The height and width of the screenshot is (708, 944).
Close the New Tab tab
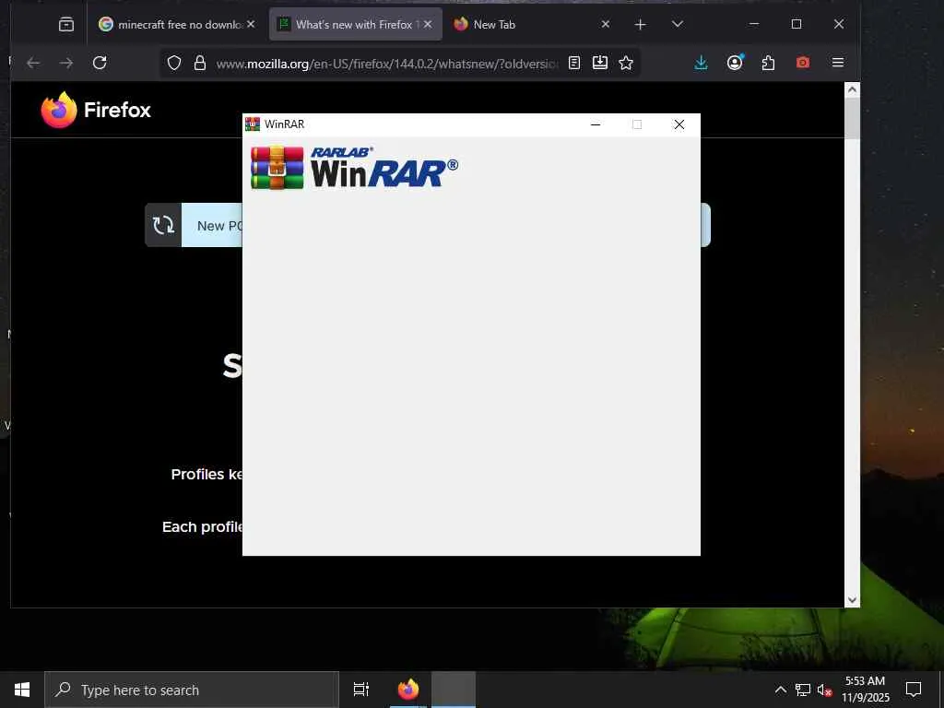[606, 24]
